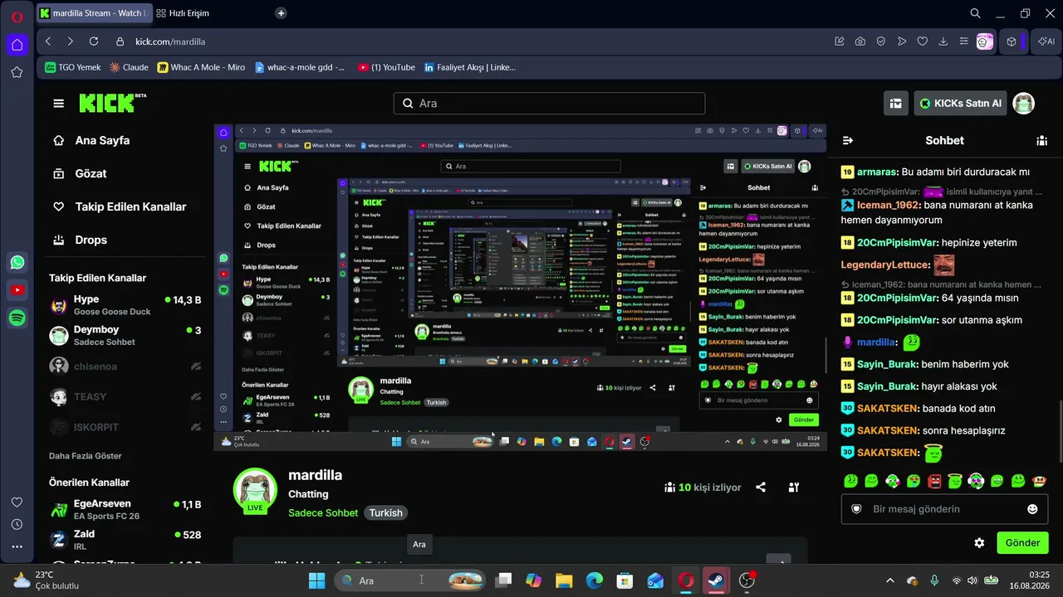This screenshot has width=1063, height=597.
Task: Open Steam from the taskbar
Action: pyautogui.click(x=717, y=580)
